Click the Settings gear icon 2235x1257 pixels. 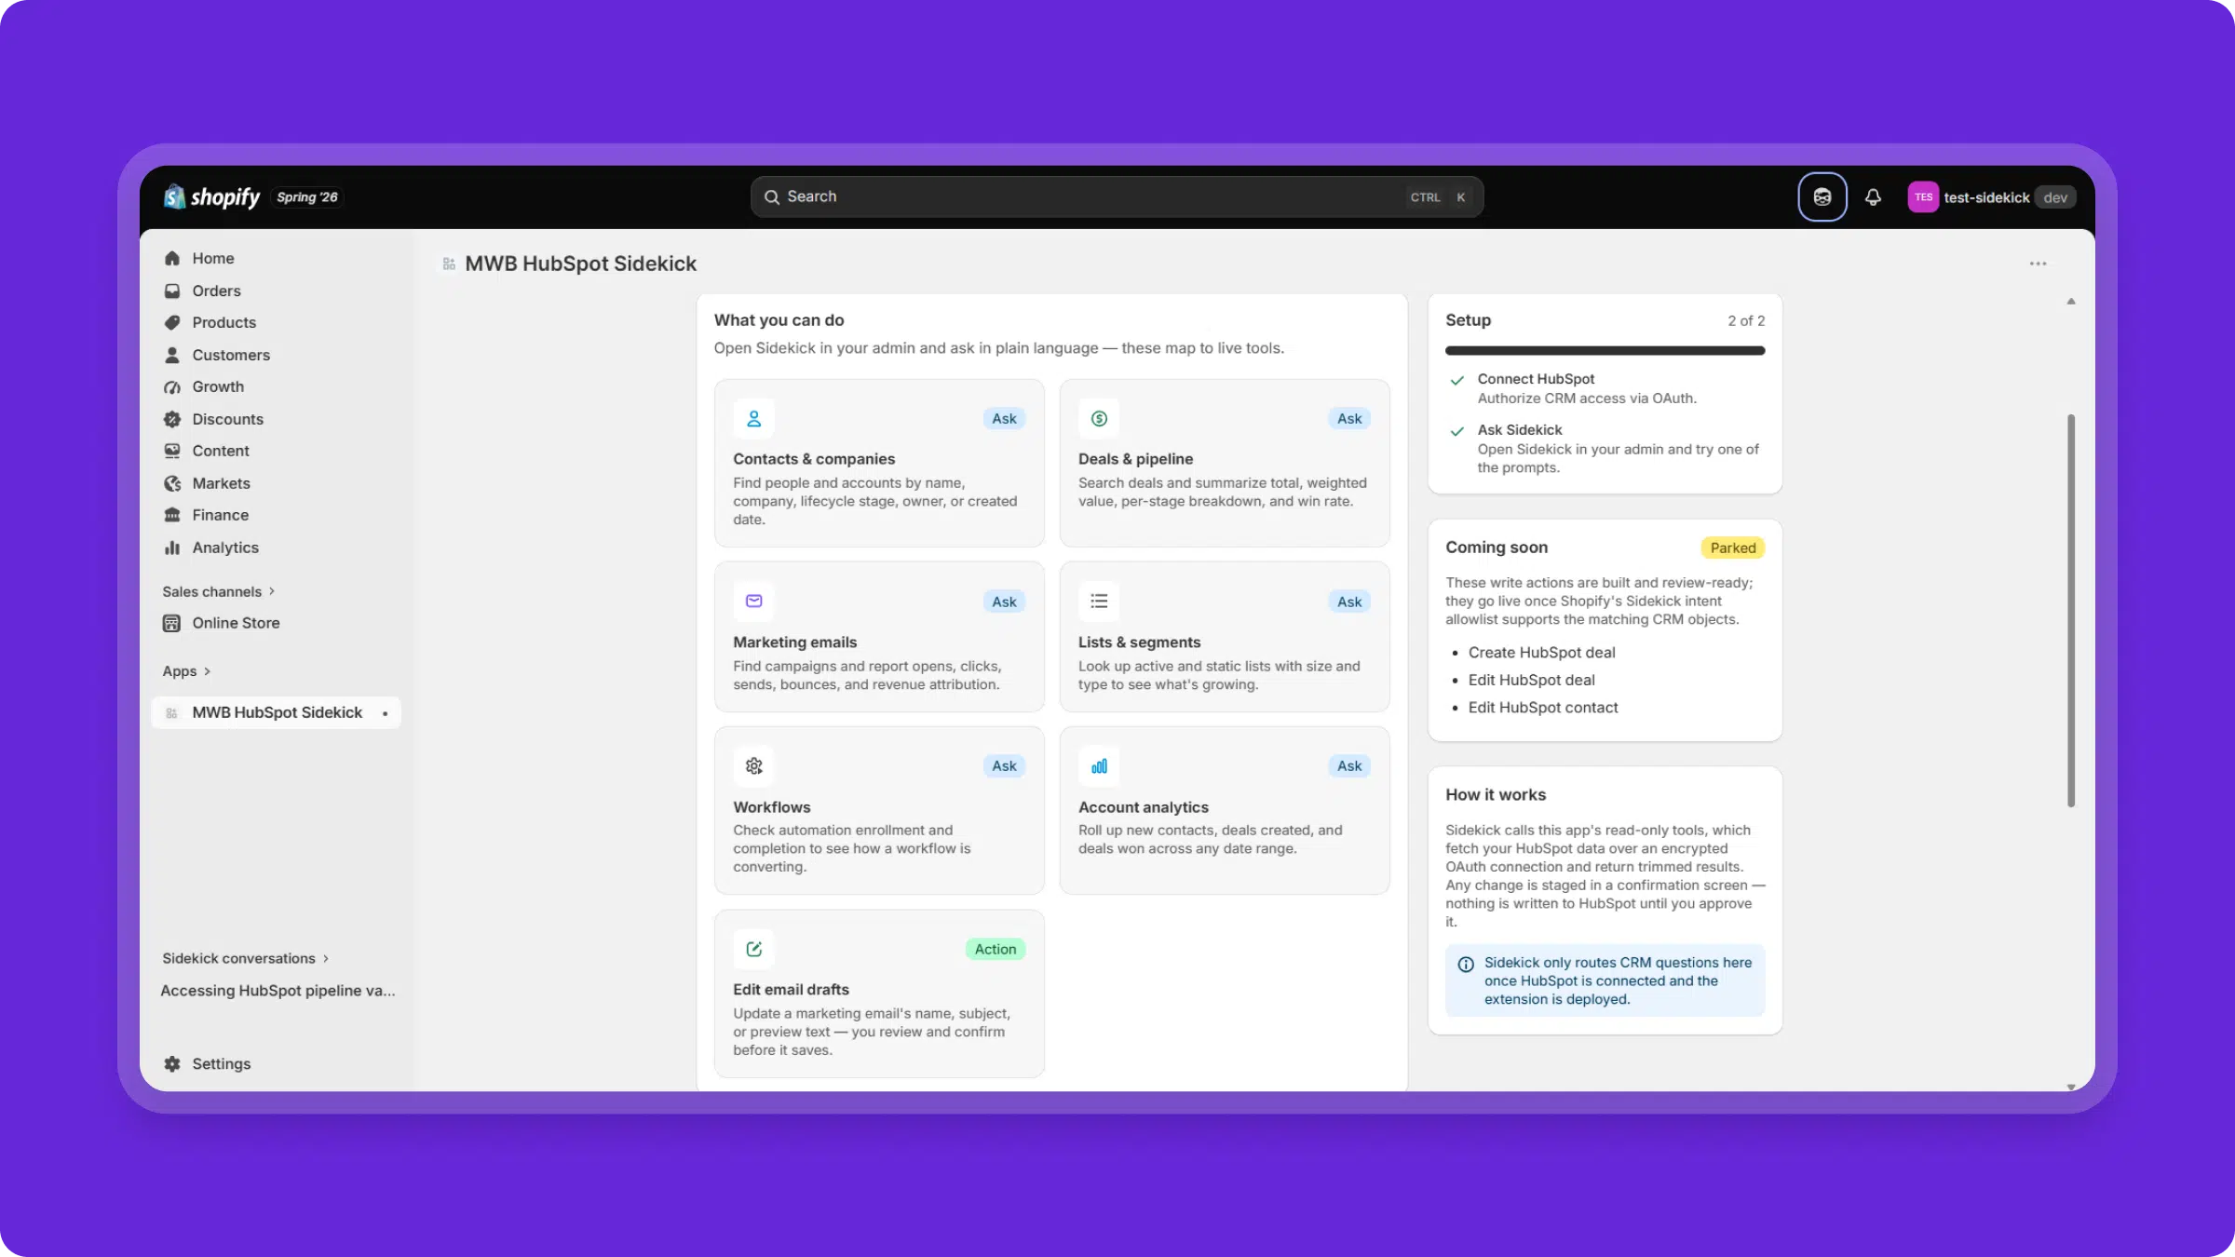172,1063
